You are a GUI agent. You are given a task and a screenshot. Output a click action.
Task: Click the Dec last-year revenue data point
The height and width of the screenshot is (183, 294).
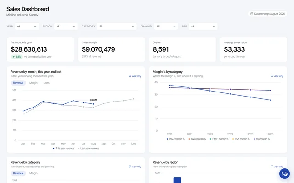click(134, 99)
